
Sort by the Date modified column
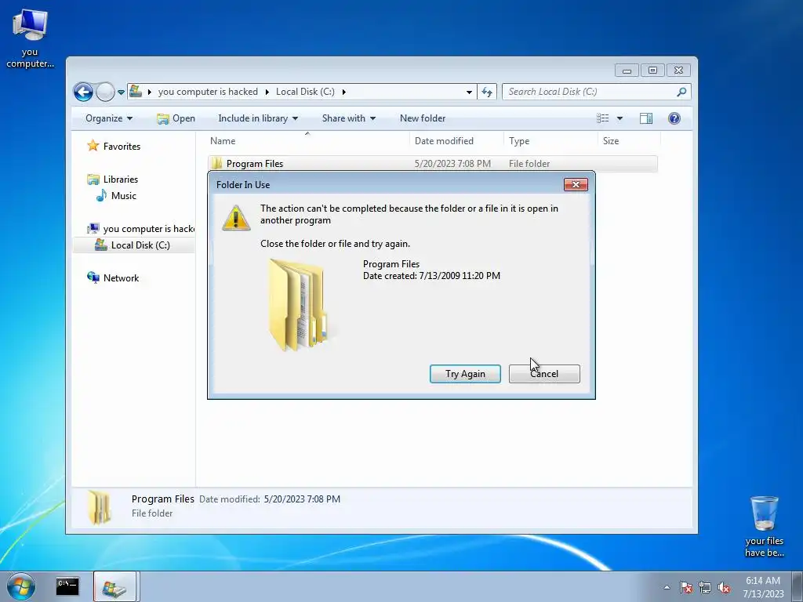tap(456, 141)
